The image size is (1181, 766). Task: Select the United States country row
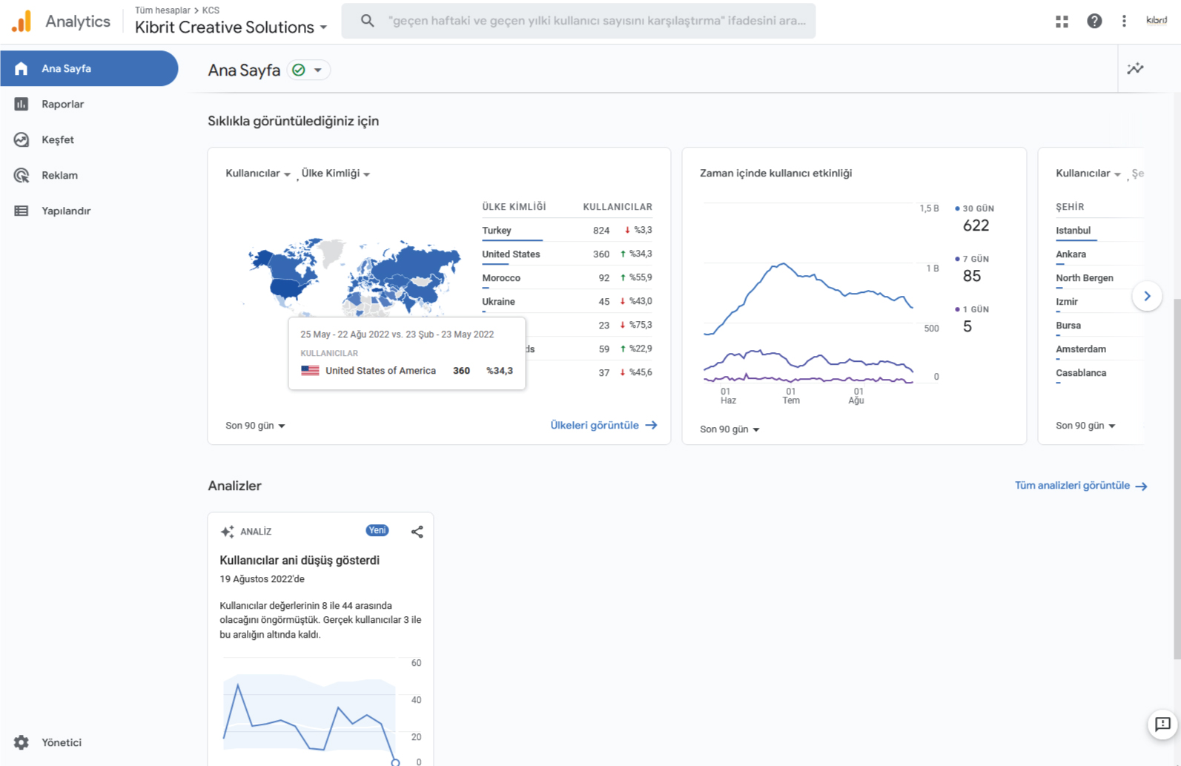click(567, 254)
